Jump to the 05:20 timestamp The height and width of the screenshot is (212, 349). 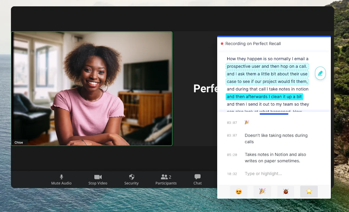(232, 155)
